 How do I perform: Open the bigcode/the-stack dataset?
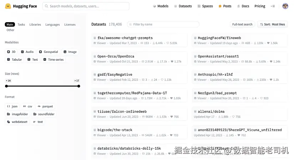[x=139, y=132]
